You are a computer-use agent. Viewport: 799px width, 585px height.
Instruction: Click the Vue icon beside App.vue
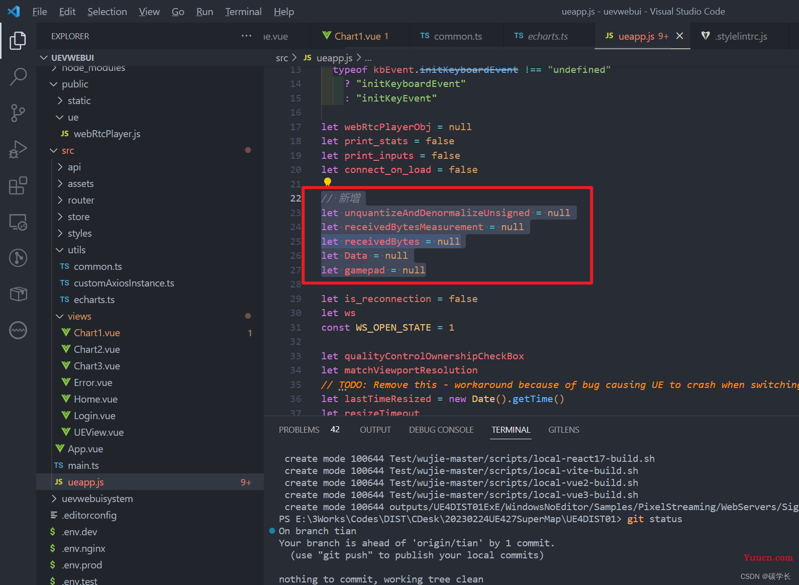60,449
